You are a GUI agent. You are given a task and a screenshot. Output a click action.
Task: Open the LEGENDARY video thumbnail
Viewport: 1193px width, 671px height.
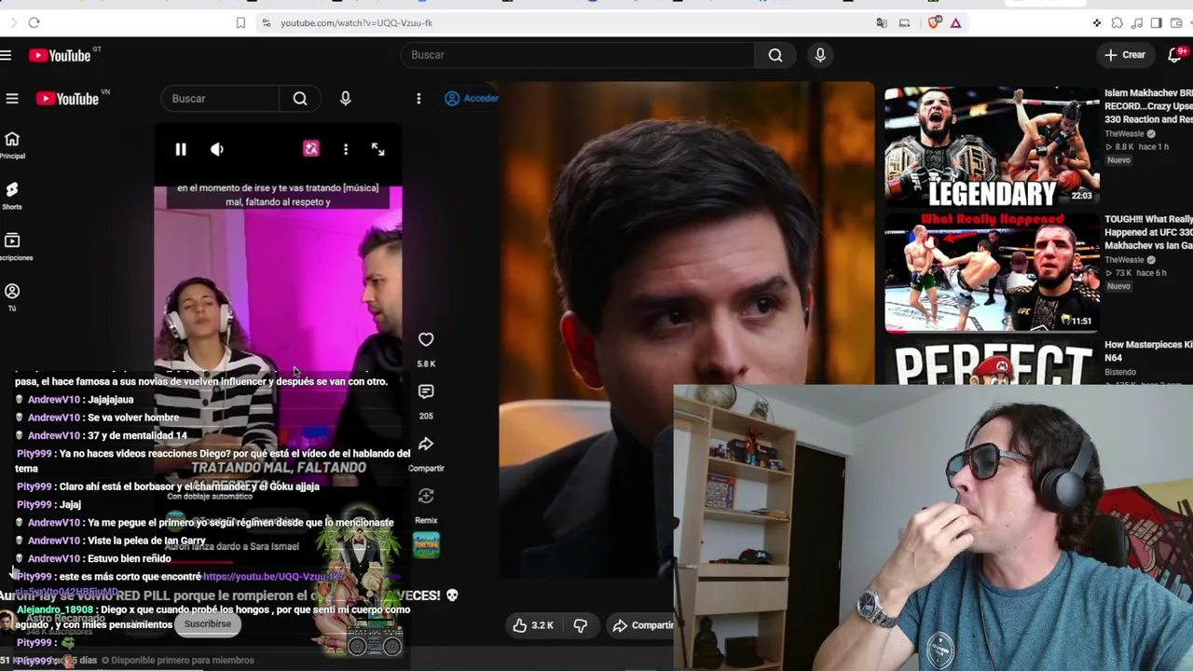[992, 145]
